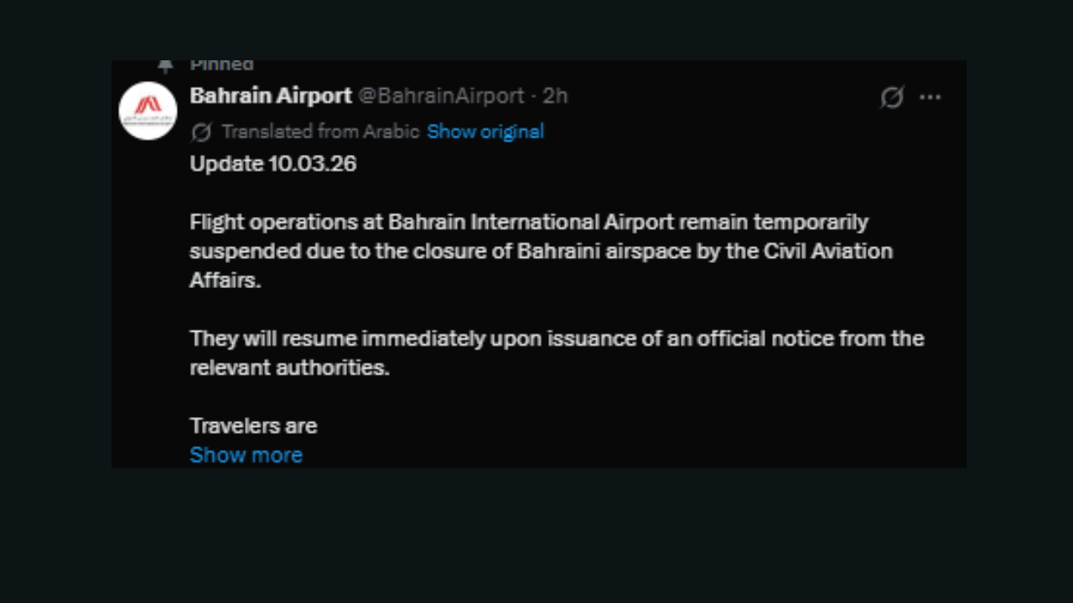Expand the post with 'Show more'

[x=246, y=455]
